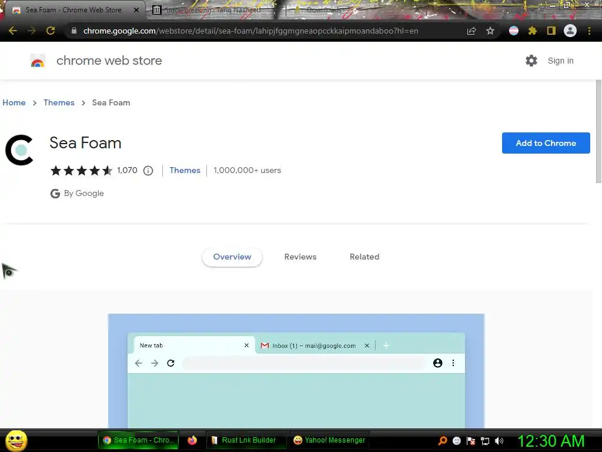Click the Google G logo
Viewport: 602px width, 452px height.
55,193
